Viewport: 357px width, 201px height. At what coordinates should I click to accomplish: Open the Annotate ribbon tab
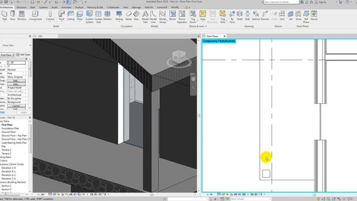(66, 7)
